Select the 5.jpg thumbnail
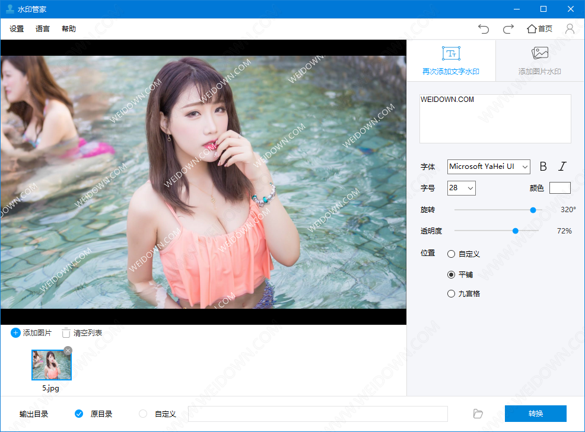The height and width of the screenshot is (432, 585). 52,365
